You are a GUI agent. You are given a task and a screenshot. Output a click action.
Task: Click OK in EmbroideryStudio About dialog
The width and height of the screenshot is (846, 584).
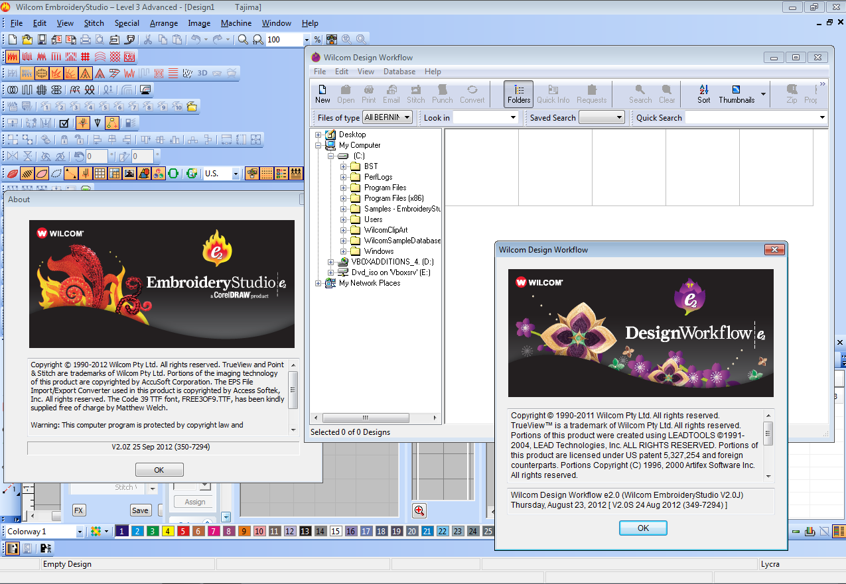pyautogui.click(x=159, y=469)
